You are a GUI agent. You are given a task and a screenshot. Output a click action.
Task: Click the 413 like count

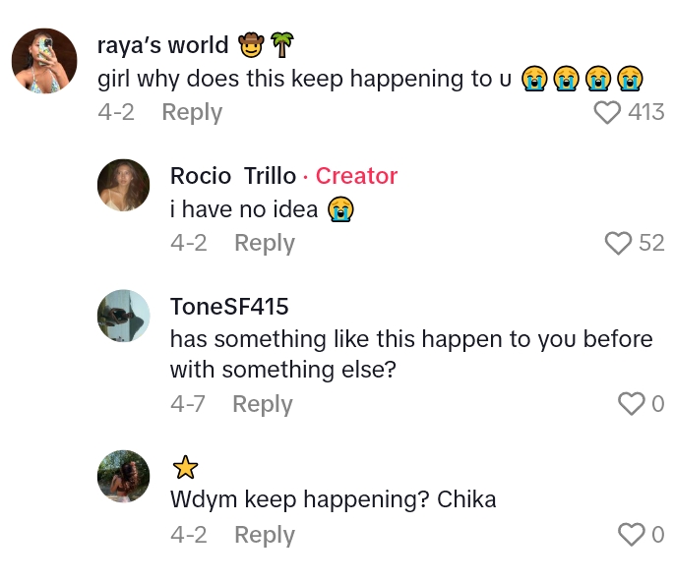(x=646, y=113)
